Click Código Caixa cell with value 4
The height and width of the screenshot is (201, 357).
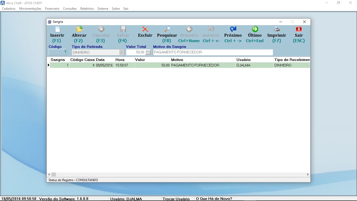82,65
